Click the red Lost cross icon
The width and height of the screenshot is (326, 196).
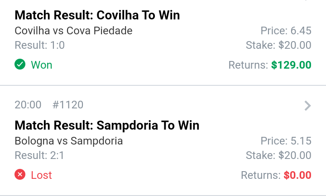[20, 175]
